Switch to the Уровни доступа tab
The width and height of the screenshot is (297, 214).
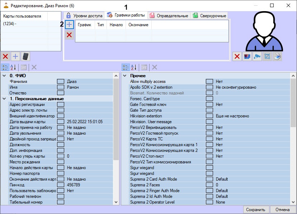point(84,15)
